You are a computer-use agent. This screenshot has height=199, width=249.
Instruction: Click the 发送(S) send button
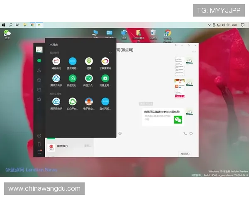point(185,153)
